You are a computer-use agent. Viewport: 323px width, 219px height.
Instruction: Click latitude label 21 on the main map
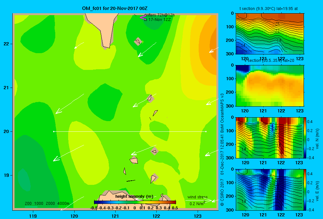click(x=6, y=88)
